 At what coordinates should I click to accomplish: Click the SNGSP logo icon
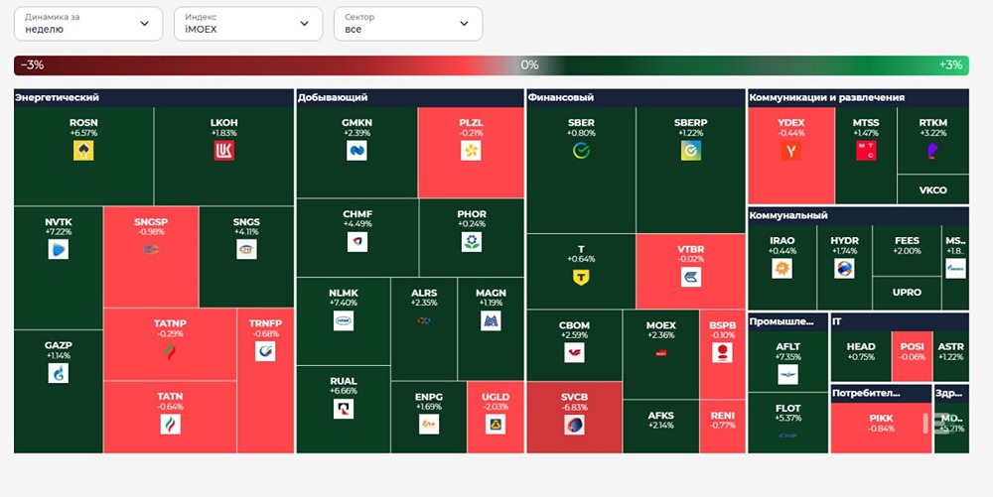(151, 249)
